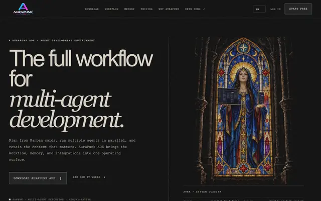321x201 pixels.
Task: Click 'The full workflow for' heading
Action: point(81,68)
